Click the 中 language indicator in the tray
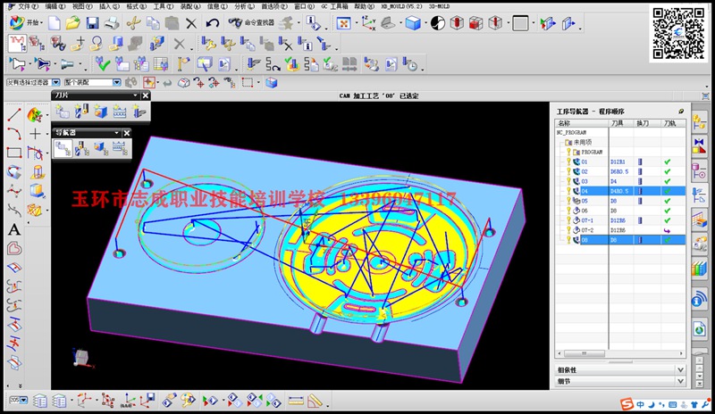Screen dimensions: 715x414 pos(640,404)
